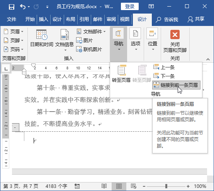Click the zoom slider handle
Screen dimensions: 214x191
[x=166, y=186]
